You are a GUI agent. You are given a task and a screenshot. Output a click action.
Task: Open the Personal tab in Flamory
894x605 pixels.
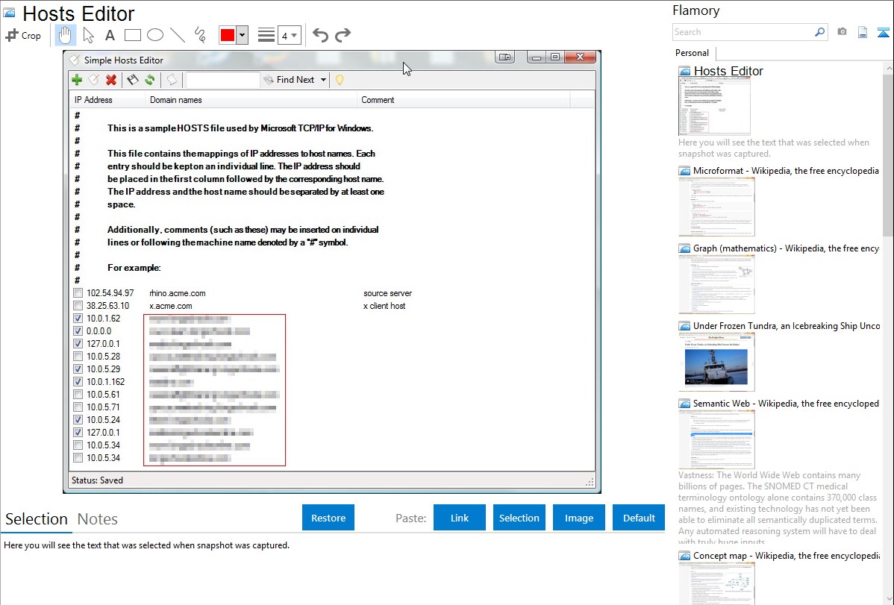tap(693, 53)
